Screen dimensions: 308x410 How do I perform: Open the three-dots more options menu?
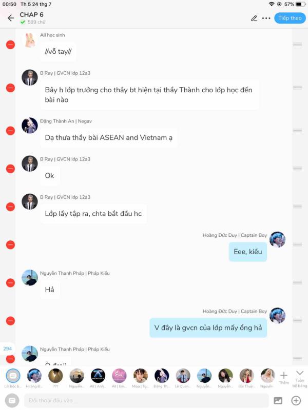(x=266, y=18)
